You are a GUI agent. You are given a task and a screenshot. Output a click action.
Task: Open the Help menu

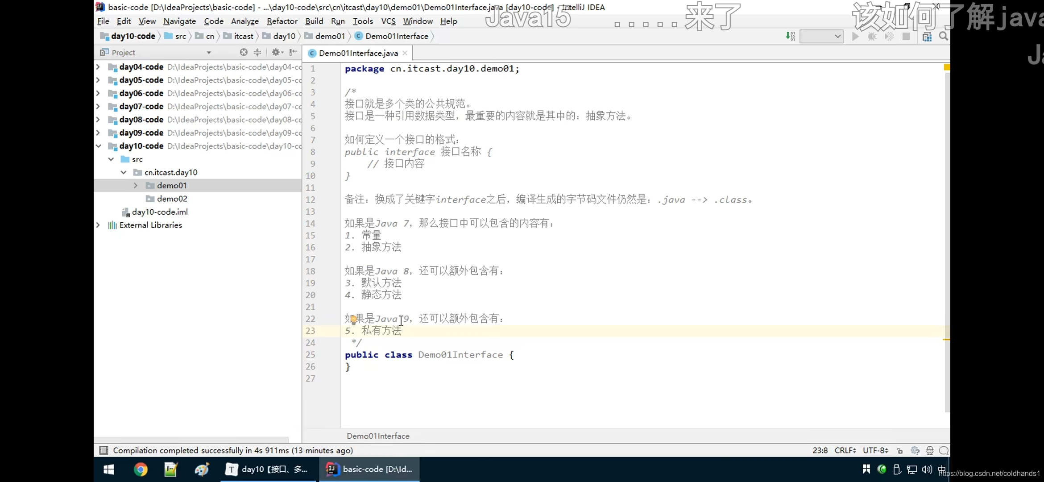coord(448,21)
